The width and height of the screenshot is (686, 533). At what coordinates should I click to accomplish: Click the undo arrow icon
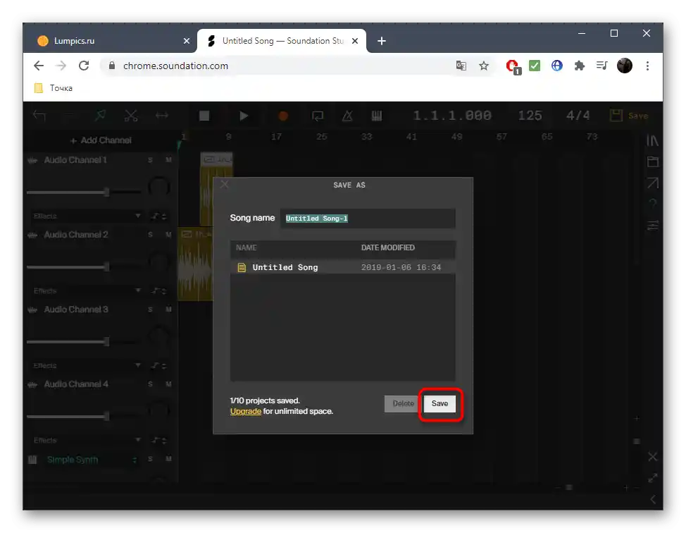point(39,116)
